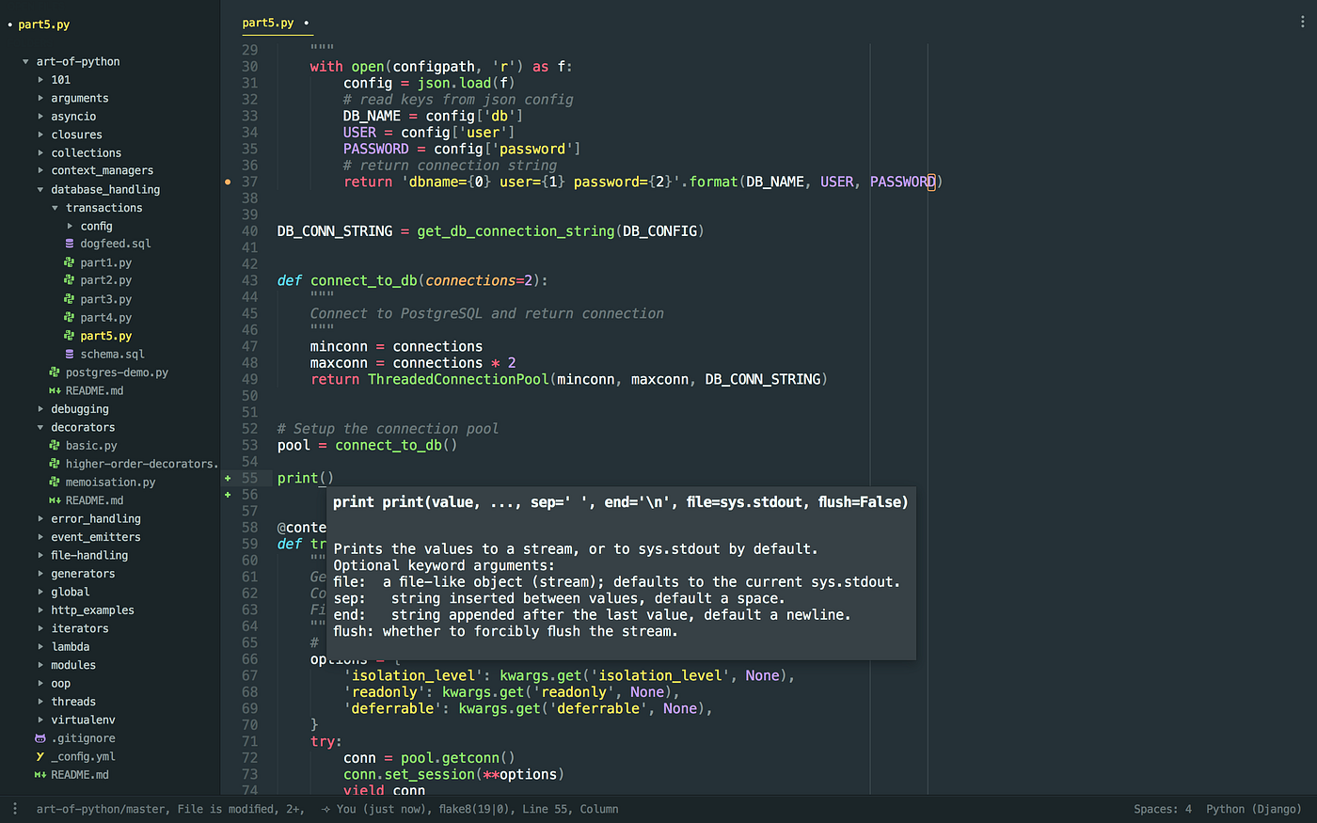Switch to the part5.py editor tab
1317x823 pixels.
269,22
